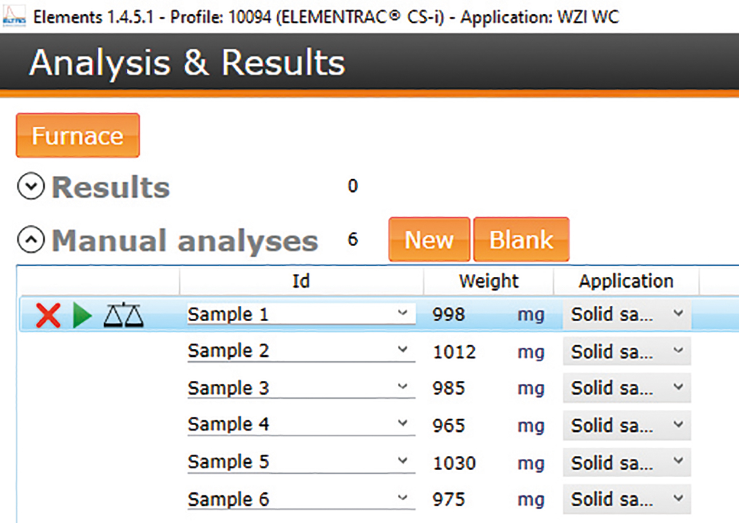The width and height of the screenshot is (739, 523).
Task: Click the Eltra Elements logo in the title bar
Action: (x=14, y=17)
